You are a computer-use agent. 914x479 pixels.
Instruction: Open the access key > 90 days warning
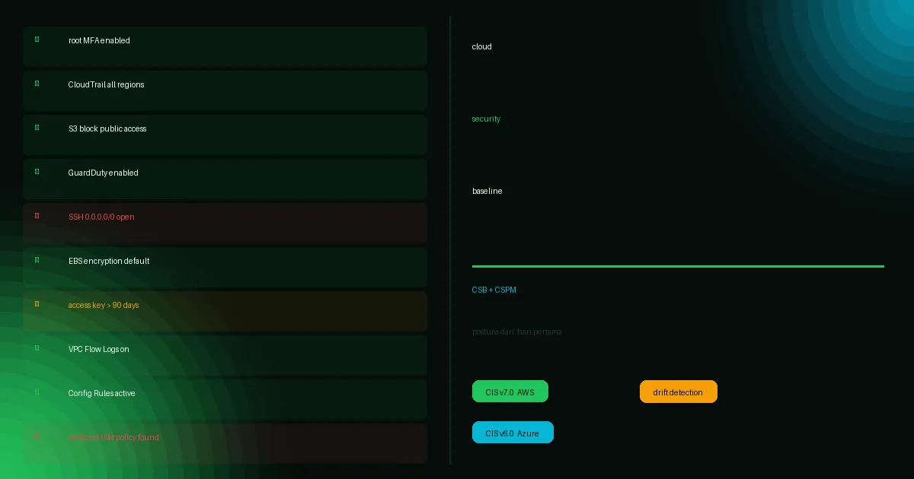225,311
